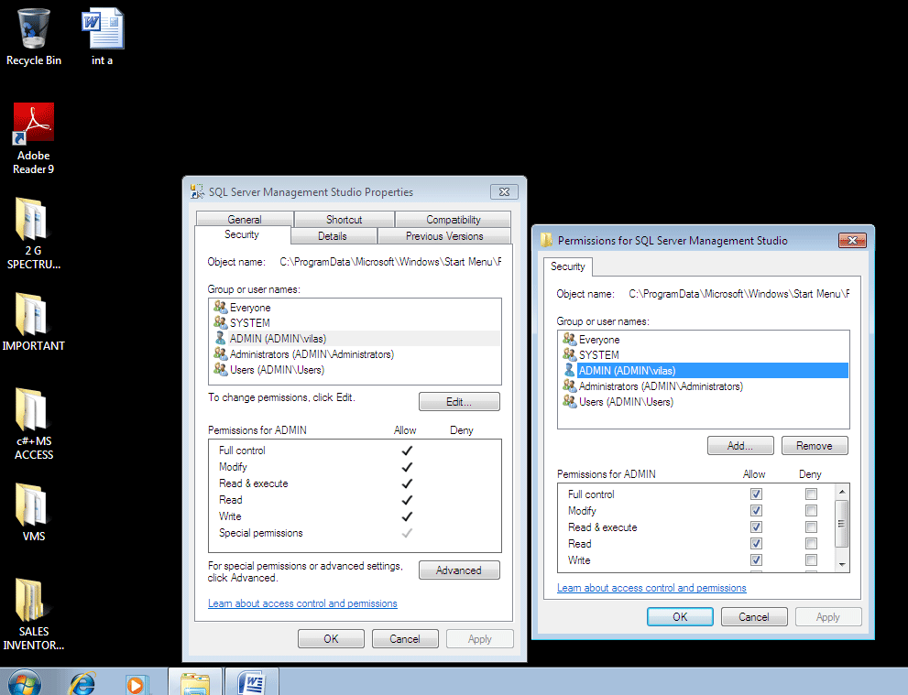Screen dimensions: 908x695
Task: Click Administrators icon in Permissions dialog
Action: pyautogui.click(x=569, y=386)
